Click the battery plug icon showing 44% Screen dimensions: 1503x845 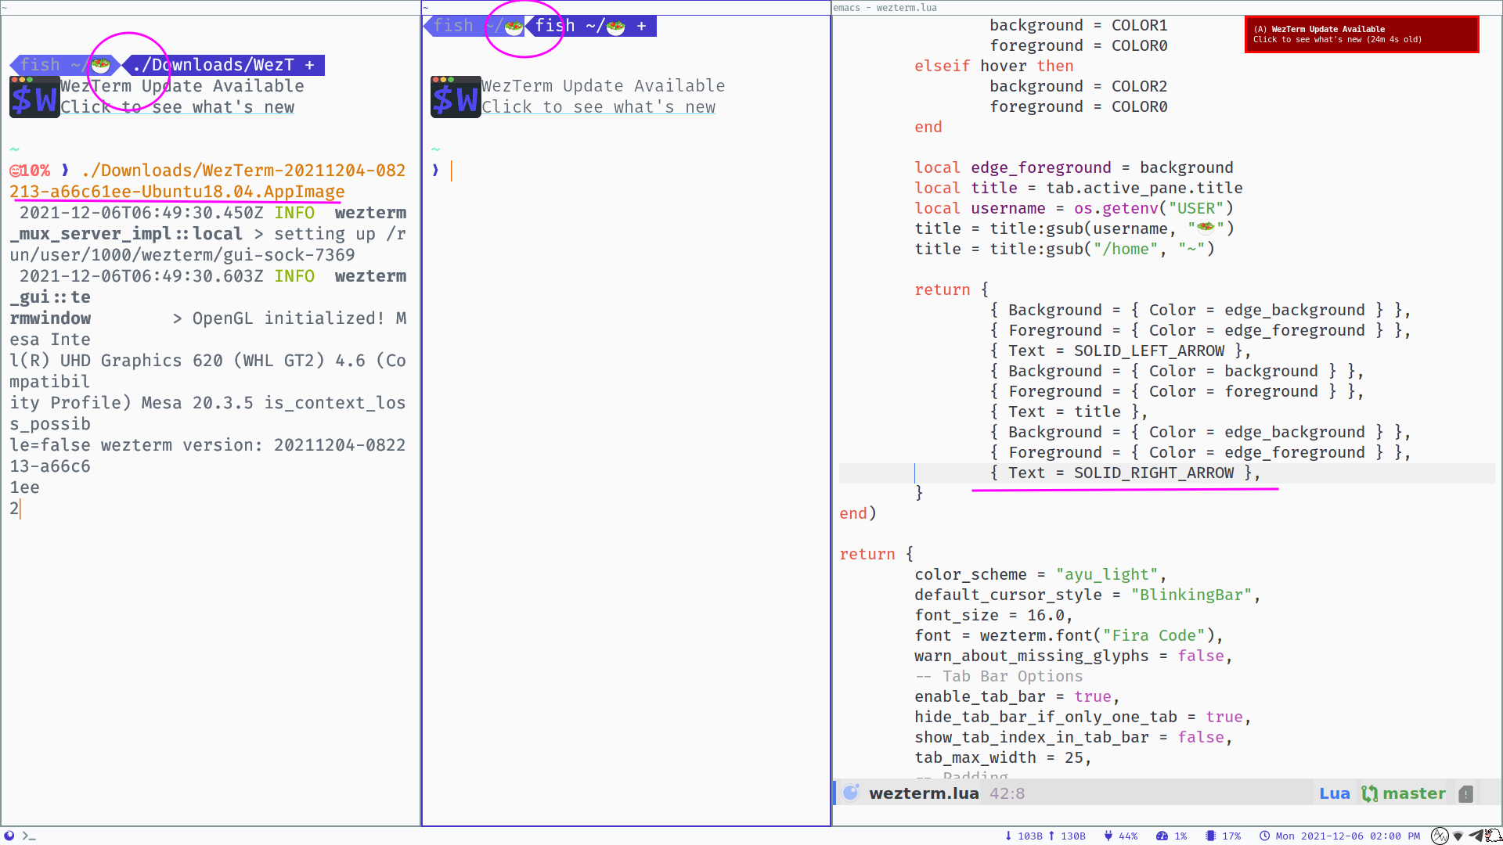(x=1108, y=836)
